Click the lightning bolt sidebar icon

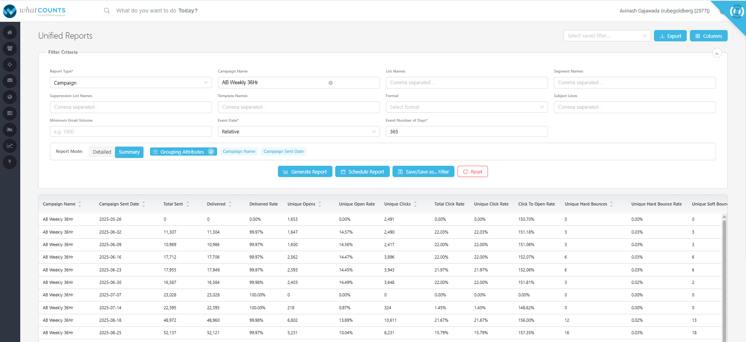click(x=10, y=161)
